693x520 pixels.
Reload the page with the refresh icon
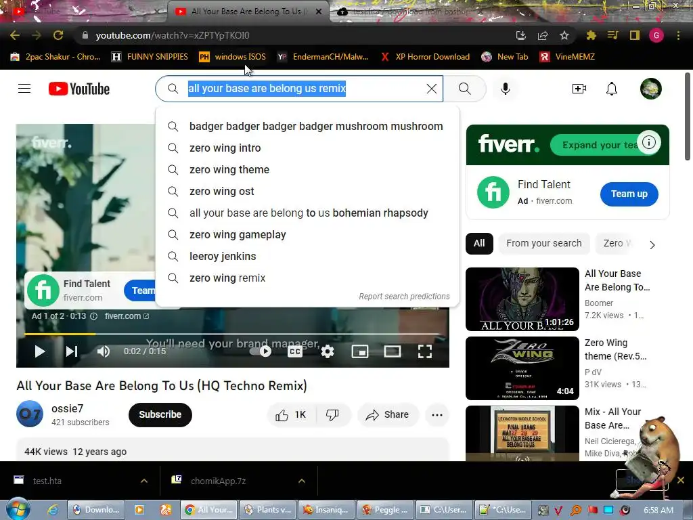58,35
